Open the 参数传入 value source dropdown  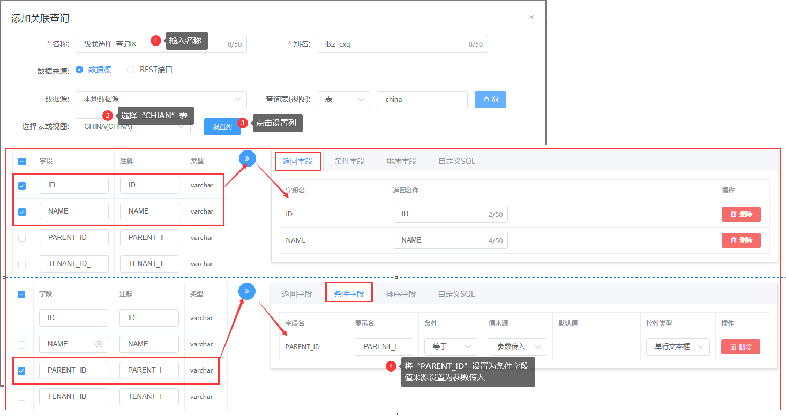(x=517, y=347)
